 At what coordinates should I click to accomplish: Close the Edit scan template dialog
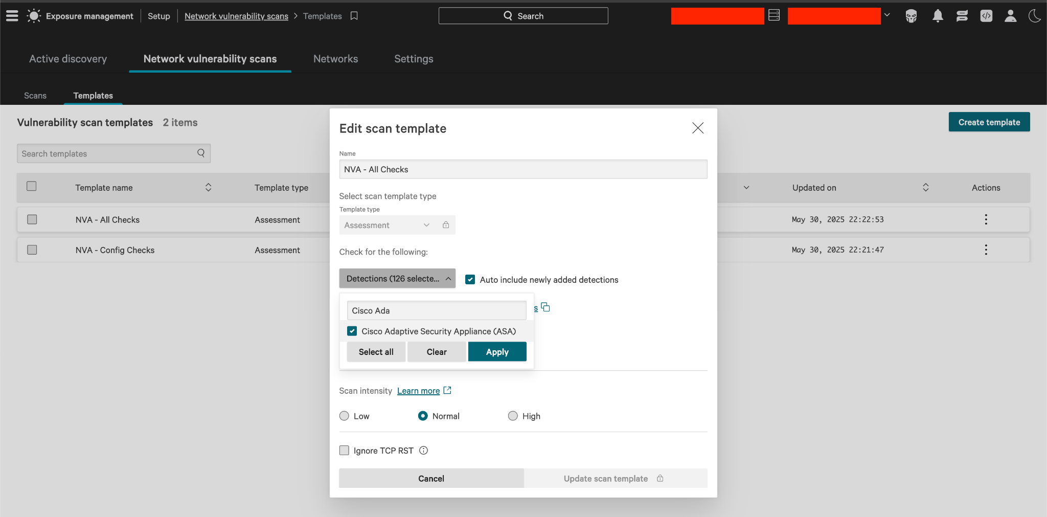tap(698, 128)
